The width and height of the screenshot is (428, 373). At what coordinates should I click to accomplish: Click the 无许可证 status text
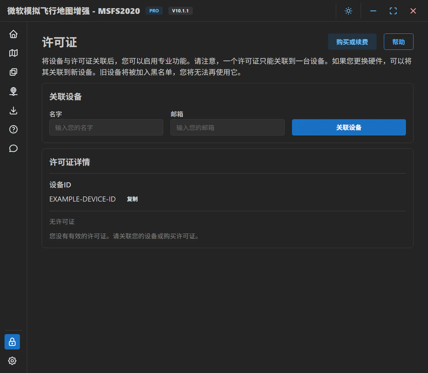pos(62,222)
